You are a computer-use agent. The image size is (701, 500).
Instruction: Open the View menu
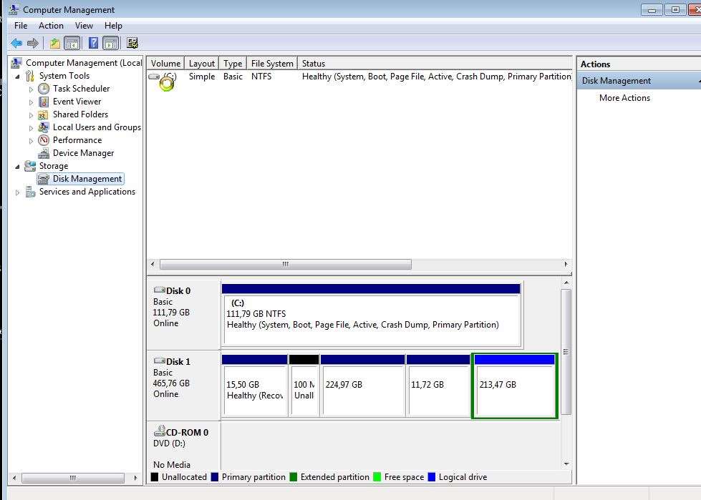84,26
